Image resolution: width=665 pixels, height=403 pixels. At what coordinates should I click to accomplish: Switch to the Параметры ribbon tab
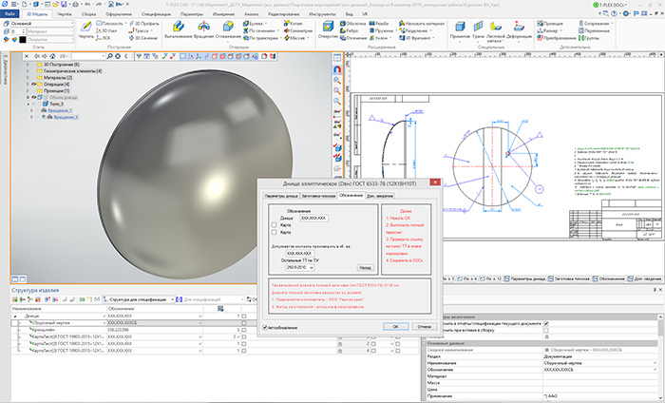tap(192, 14)
